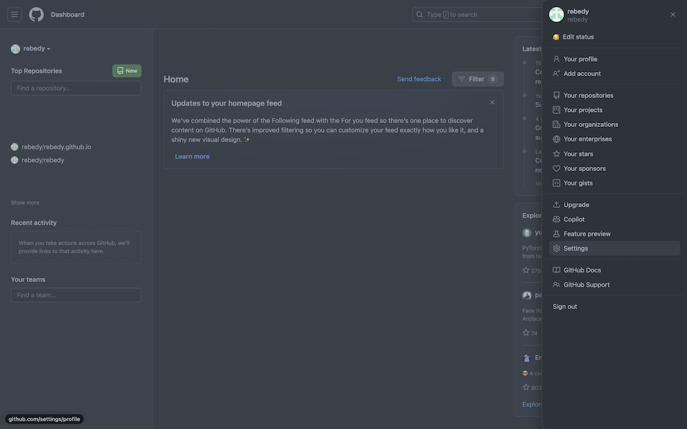Click the Your projects board icon

point(556,110)
